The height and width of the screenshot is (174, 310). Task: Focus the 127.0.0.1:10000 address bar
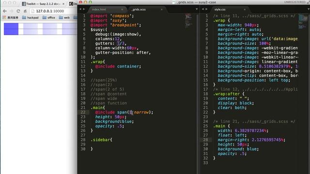53,11
